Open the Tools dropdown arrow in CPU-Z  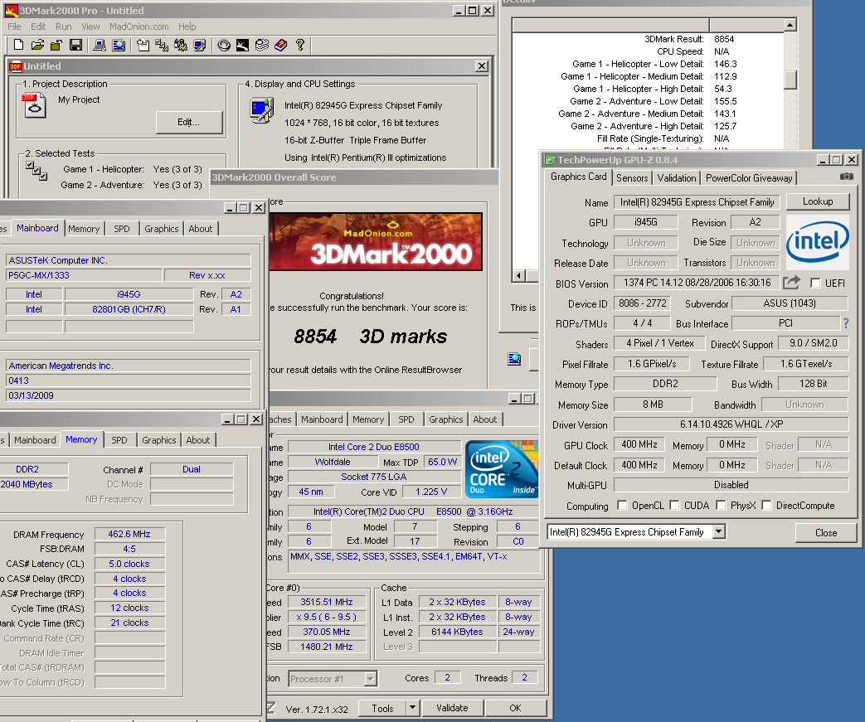point(412,708)
